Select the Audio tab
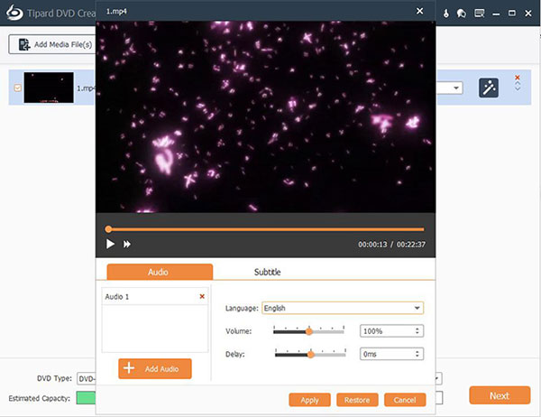The width and height of the screenshot is (541, 417). click(160, 272)
